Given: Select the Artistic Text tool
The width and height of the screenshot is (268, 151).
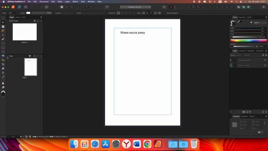Looking at the screenshot, I should pyautogui.click(x=3, y=35).
